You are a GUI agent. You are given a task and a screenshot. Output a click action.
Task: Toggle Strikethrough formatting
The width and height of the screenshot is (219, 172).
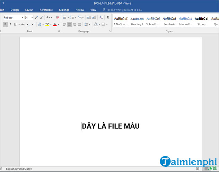pos(23,25)
